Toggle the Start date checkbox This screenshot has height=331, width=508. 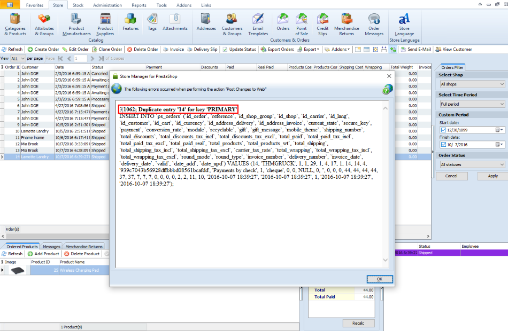(x=443, y=130)
